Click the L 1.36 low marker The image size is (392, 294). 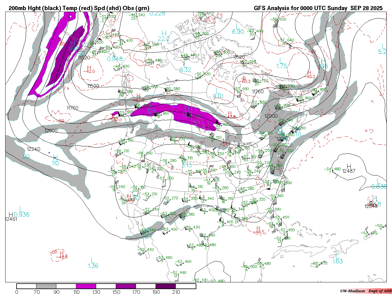click(93, 263)
